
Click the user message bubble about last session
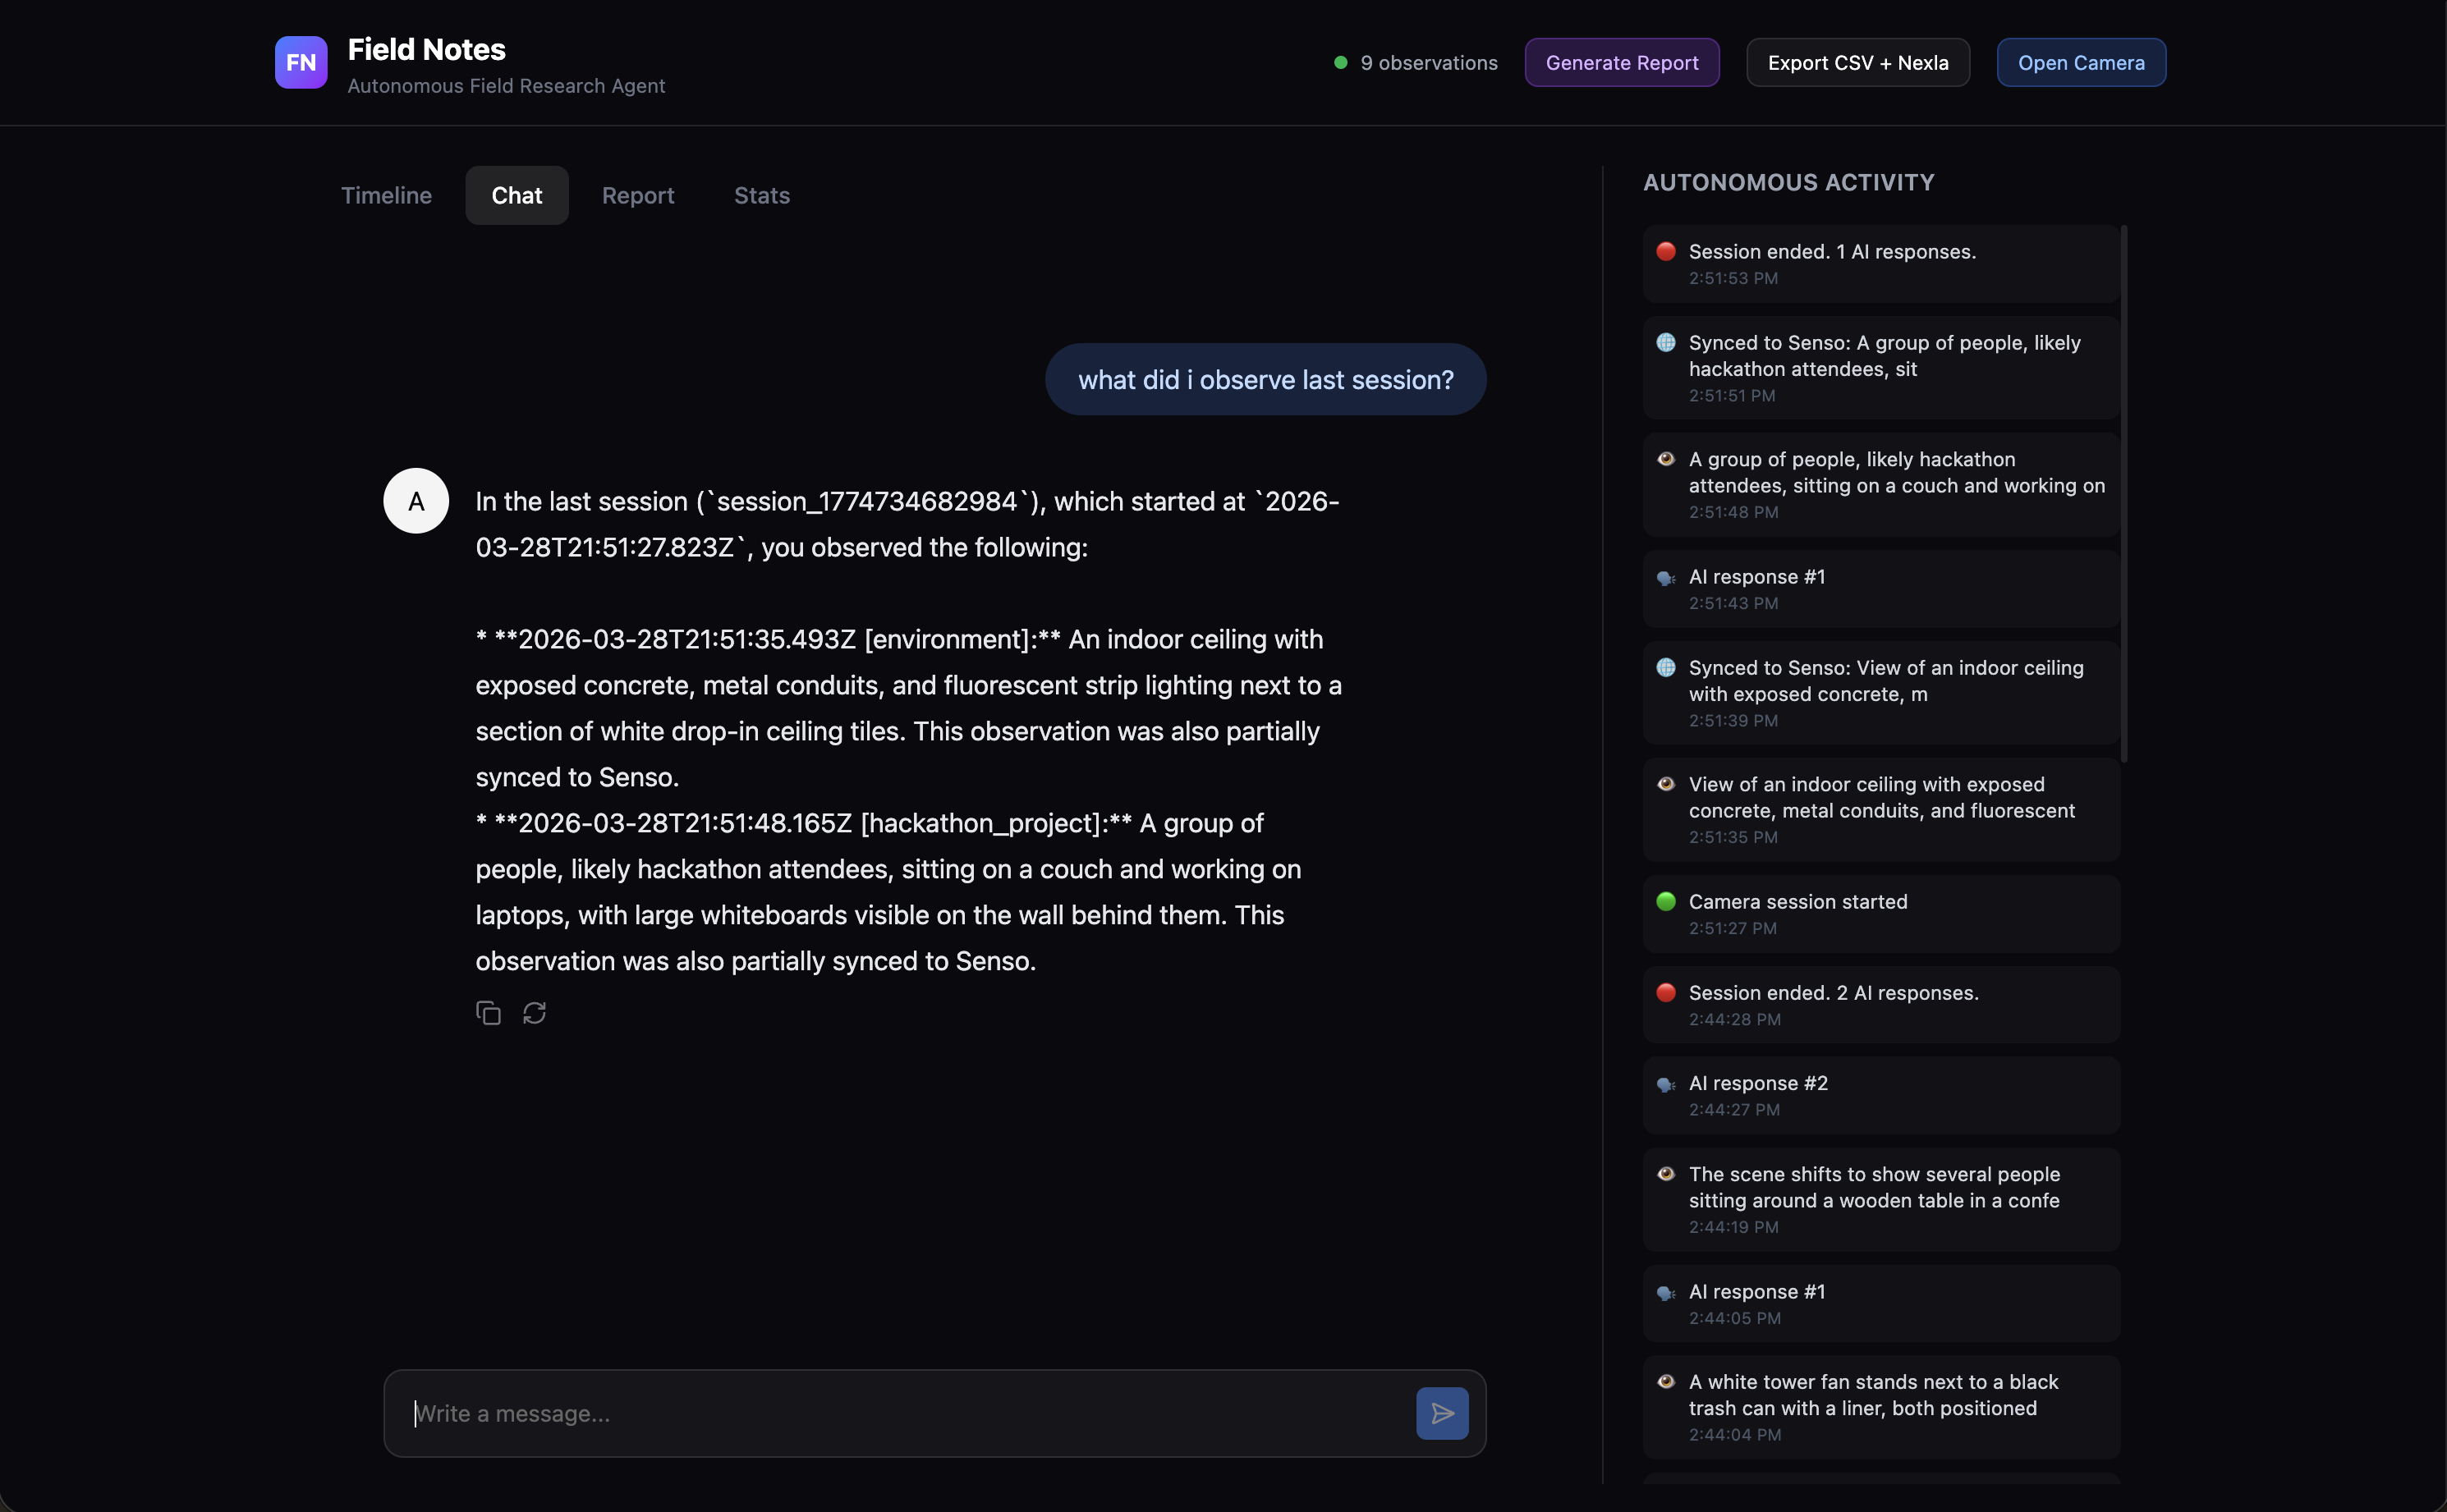tap(1265, 379)
